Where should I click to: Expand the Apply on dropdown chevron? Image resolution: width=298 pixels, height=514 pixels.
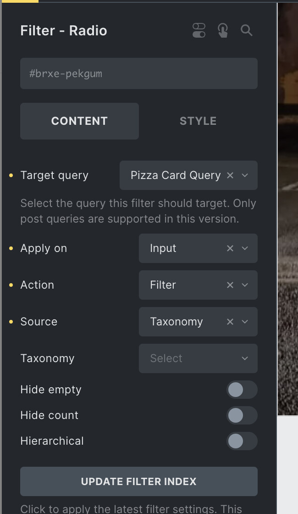245,248
